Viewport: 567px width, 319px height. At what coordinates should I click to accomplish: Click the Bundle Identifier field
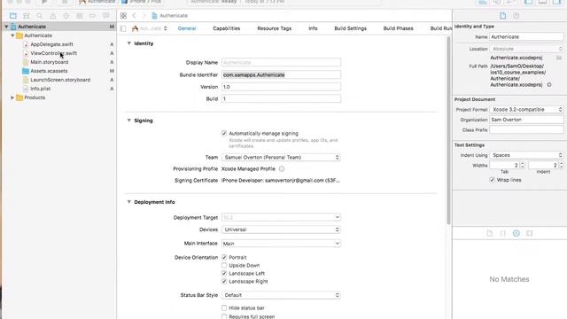coord(281,74)
